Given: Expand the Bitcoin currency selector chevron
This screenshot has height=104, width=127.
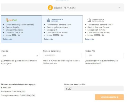Looking at the screenshot, I should [x=120, y=8].
